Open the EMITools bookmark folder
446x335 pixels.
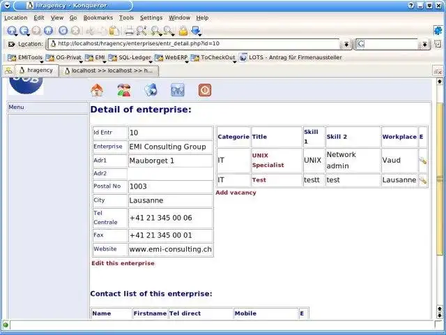(25, 57)
